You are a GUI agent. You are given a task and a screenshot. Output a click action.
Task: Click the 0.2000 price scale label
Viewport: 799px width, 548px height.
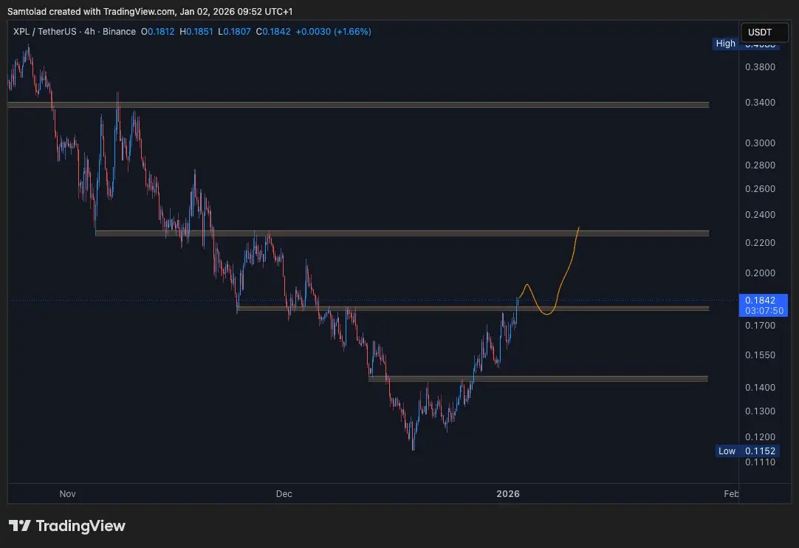[760, 273]
